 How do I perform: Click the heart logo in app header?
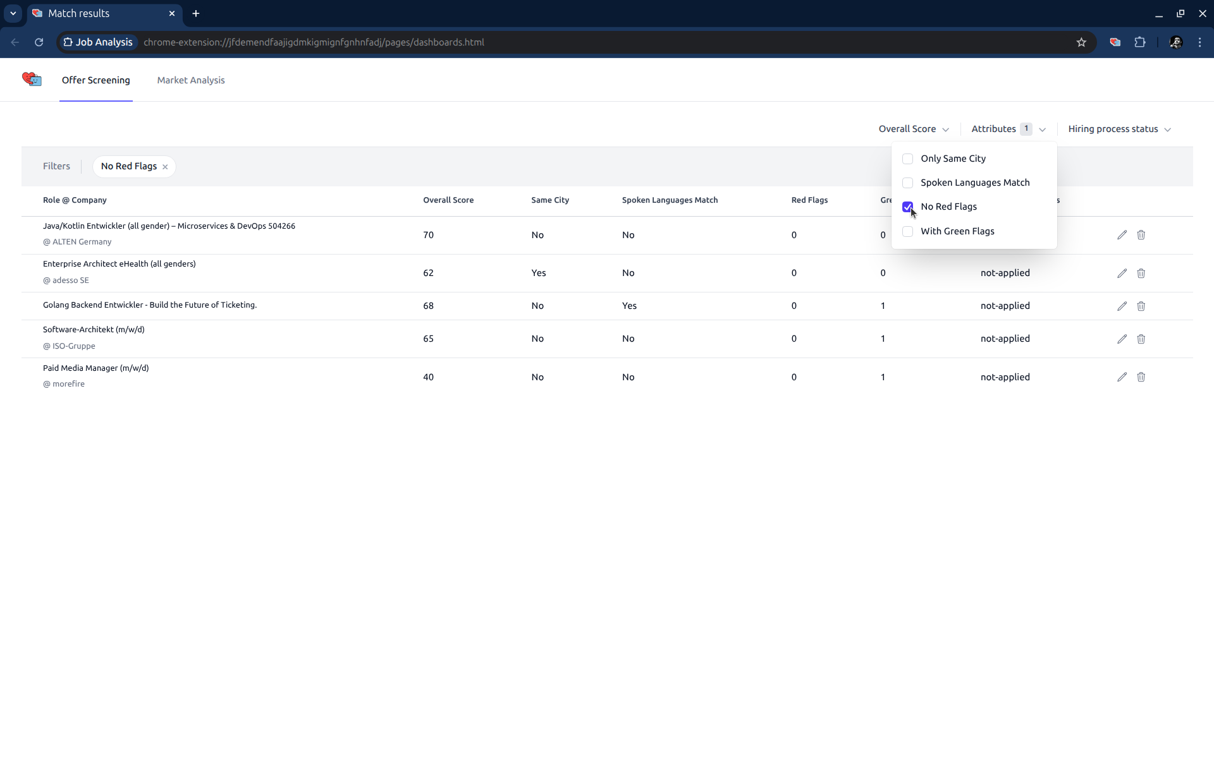[x=32, y=80]
